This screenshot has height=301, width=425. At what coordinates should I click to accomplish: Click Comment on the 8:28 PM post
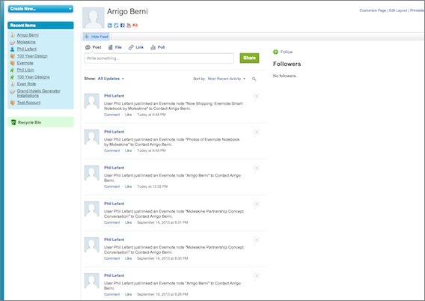(x=112, y=294)
